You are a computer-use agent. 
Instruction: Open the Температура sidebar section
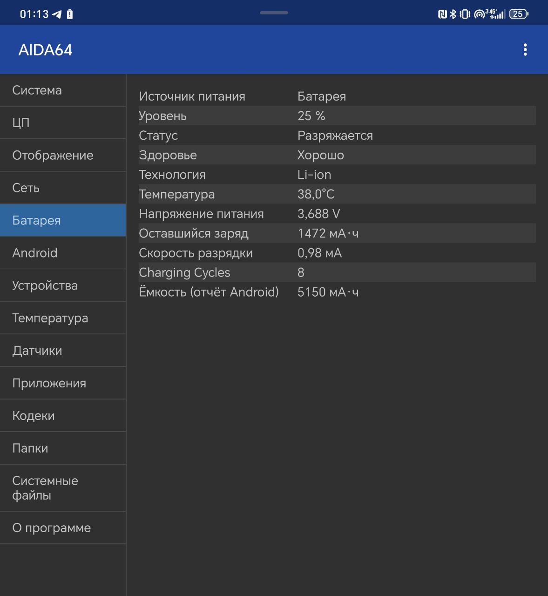tap(63, 318)
